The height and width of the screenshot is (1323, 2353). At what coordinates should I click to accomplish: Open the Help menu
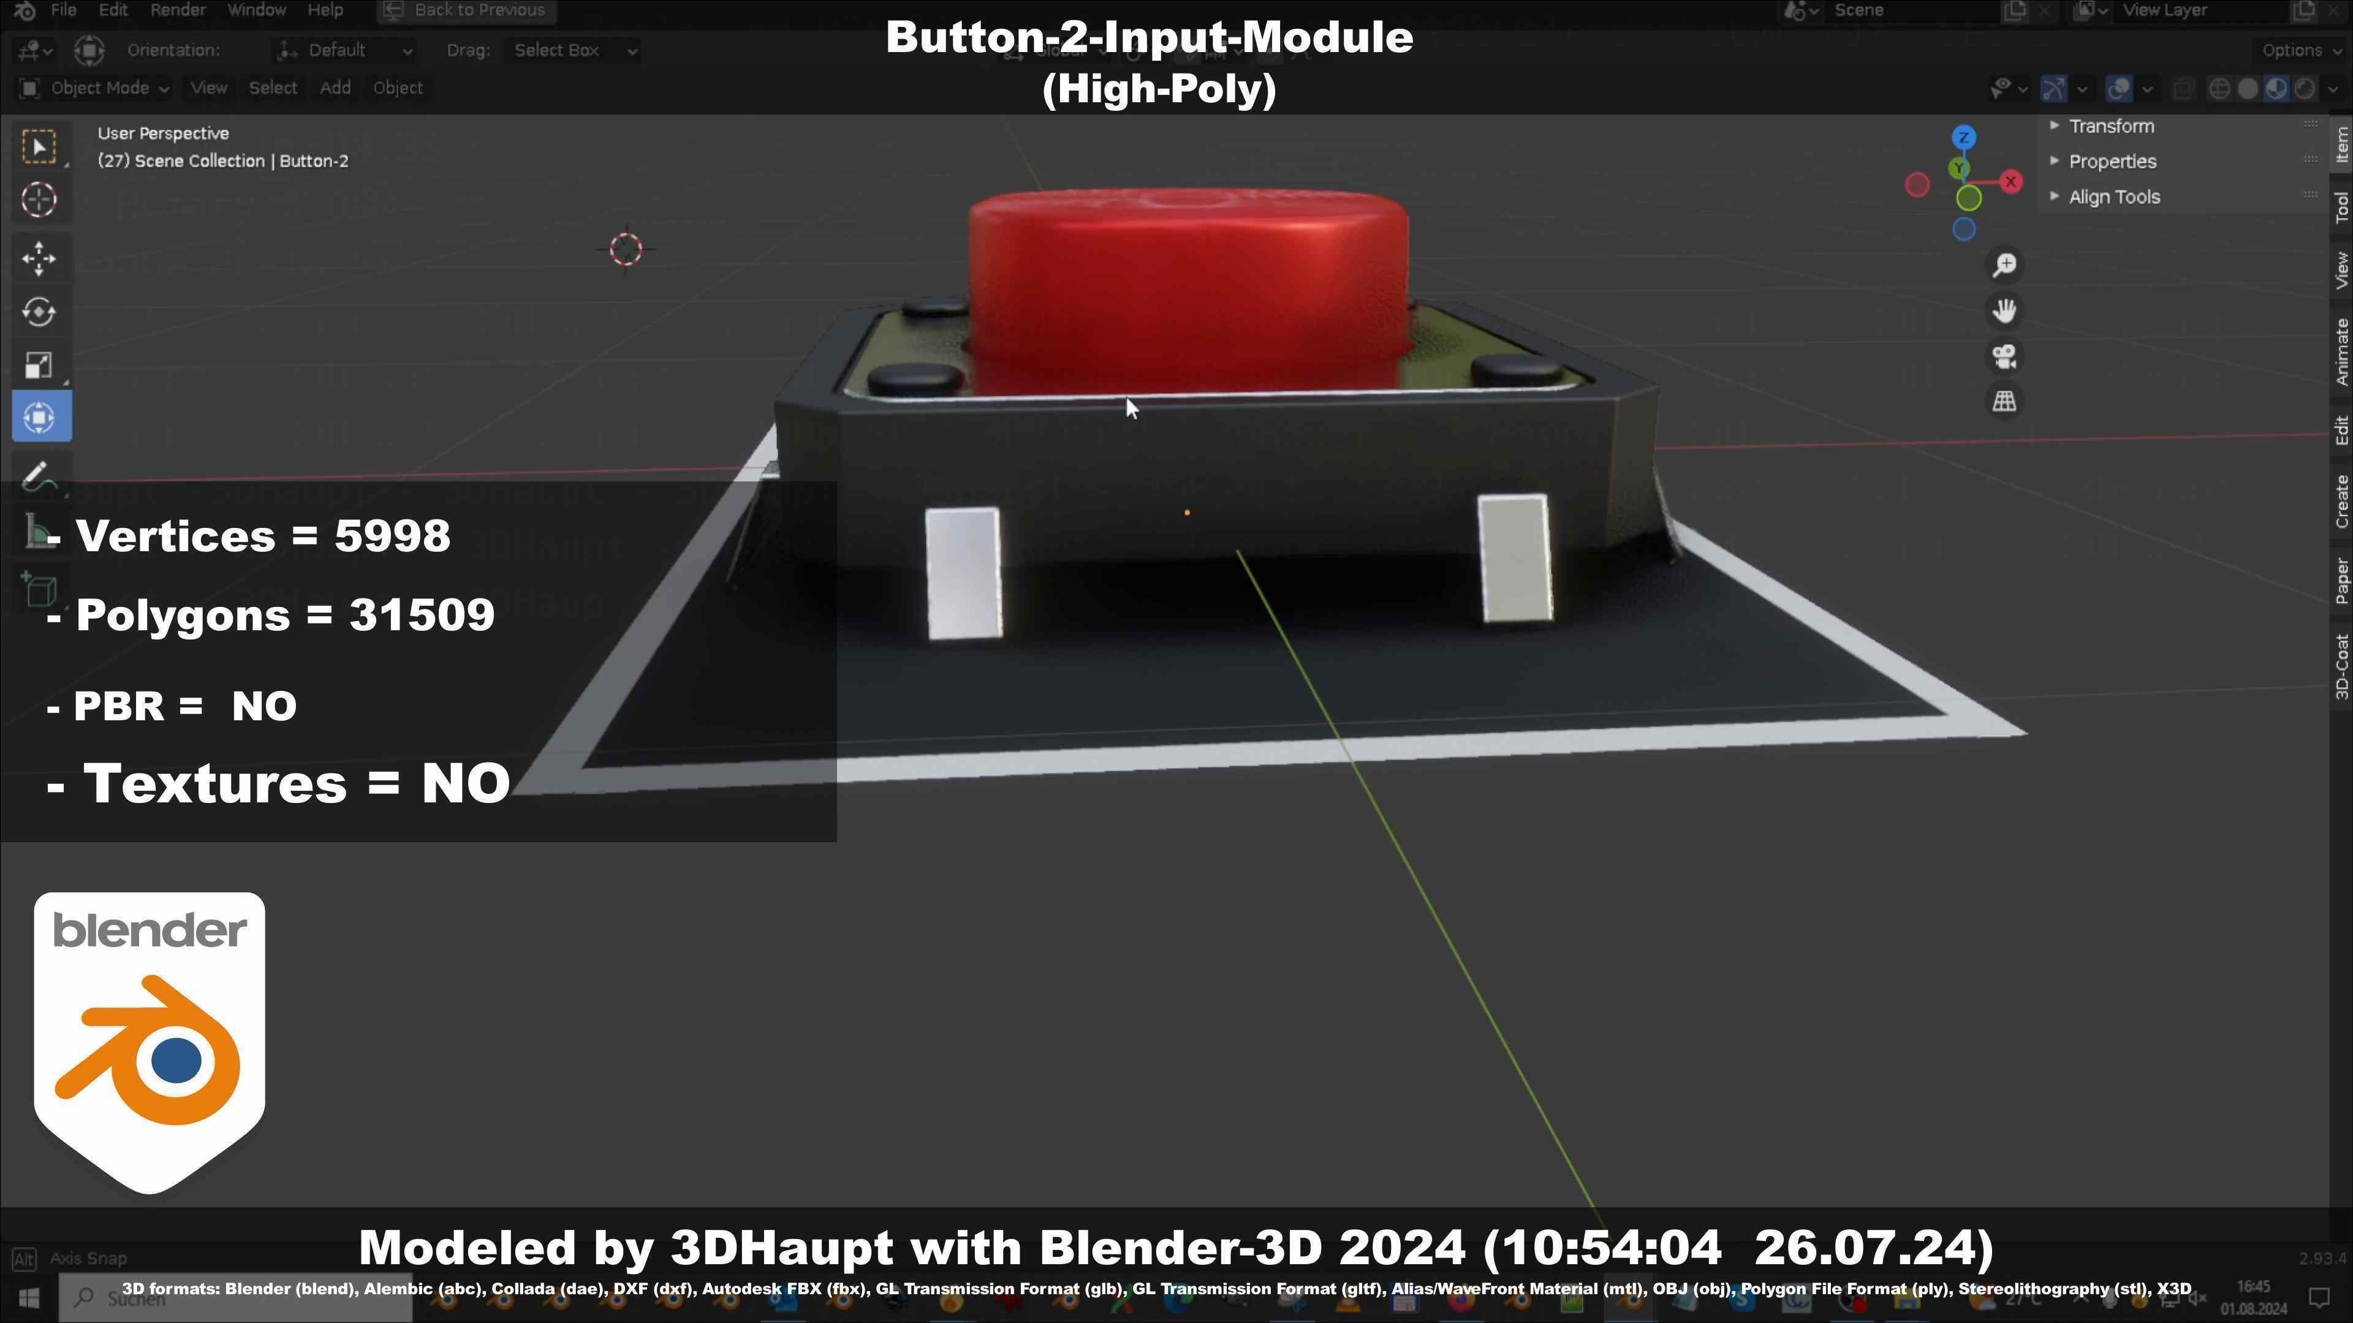pyautogui.click(x=325, y=10)
